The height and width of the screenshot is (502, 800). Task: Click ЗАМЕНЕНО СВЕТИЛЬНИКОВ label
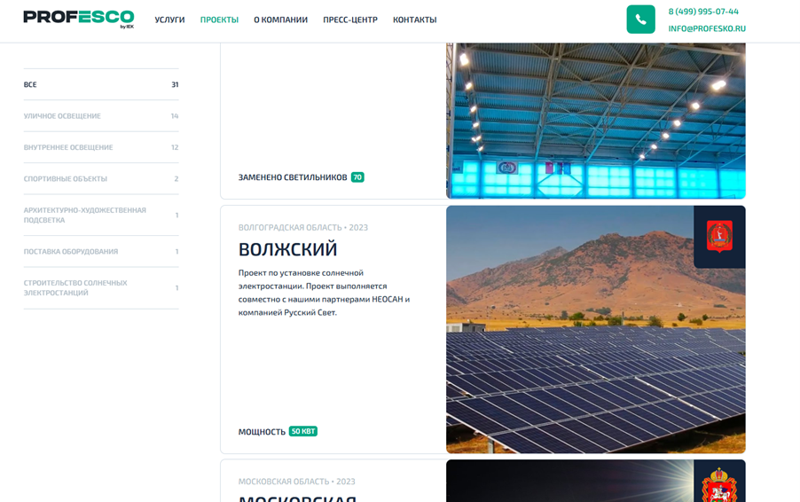coord(293,177)
